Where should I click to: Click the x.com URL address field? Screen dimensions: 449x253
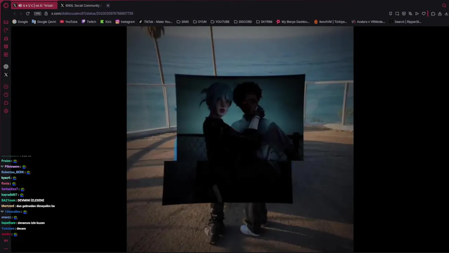[x=92, y=13]
